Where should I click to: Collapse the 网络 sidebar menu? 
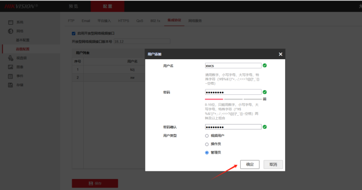(20, 31)
